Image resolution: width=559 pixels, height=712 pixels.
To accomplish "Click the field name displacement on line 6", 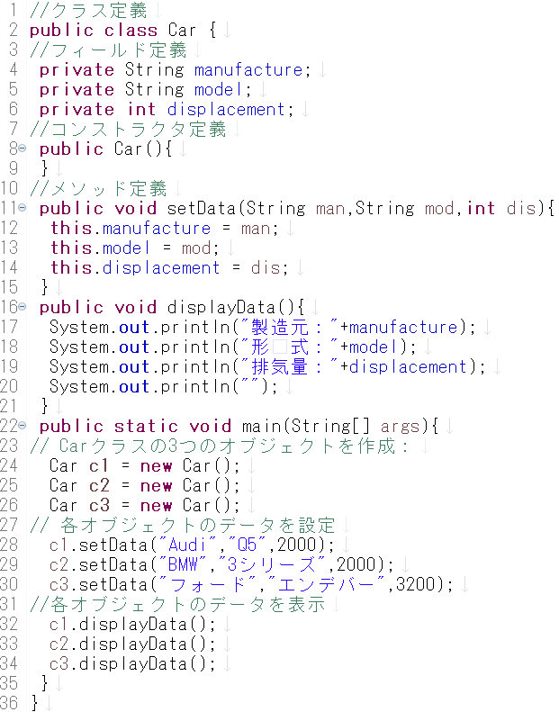I will click(x=226, y=110).
